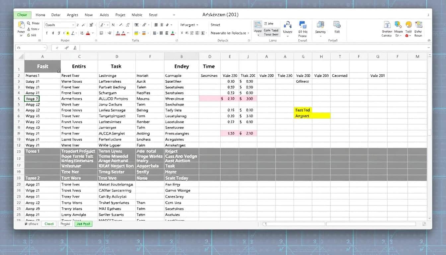Select the pink cell showing 3.55
The image size is (446, 255).
(230, 133)
